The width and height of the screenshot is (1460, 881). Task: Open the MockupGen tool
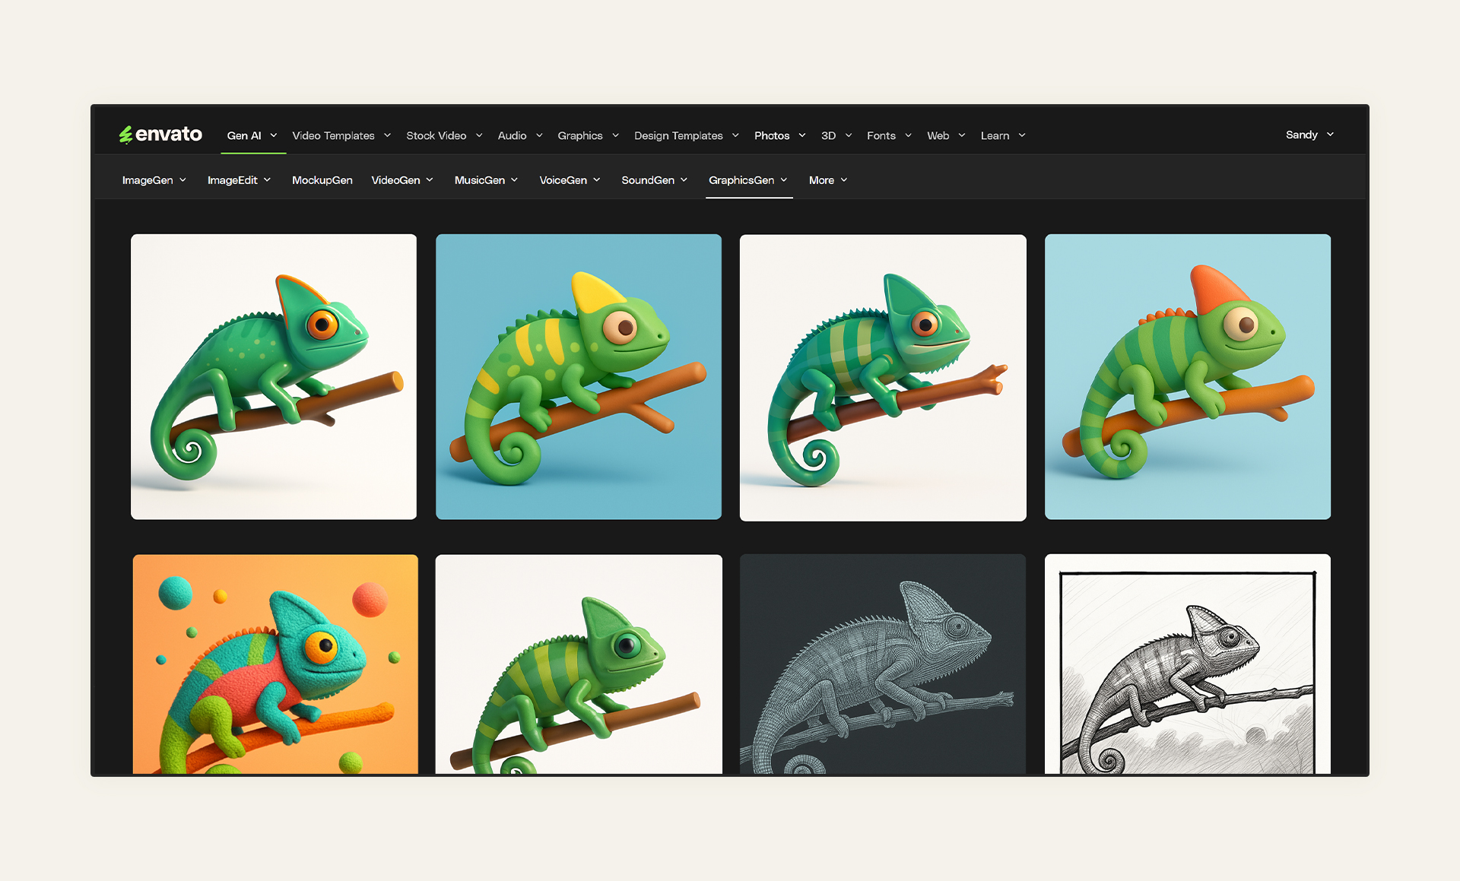[322, 180]
